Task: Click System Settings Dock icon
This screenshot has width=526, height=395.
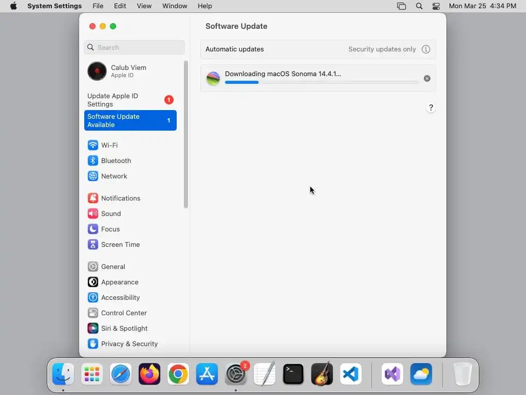Action: tap(236, 374)
